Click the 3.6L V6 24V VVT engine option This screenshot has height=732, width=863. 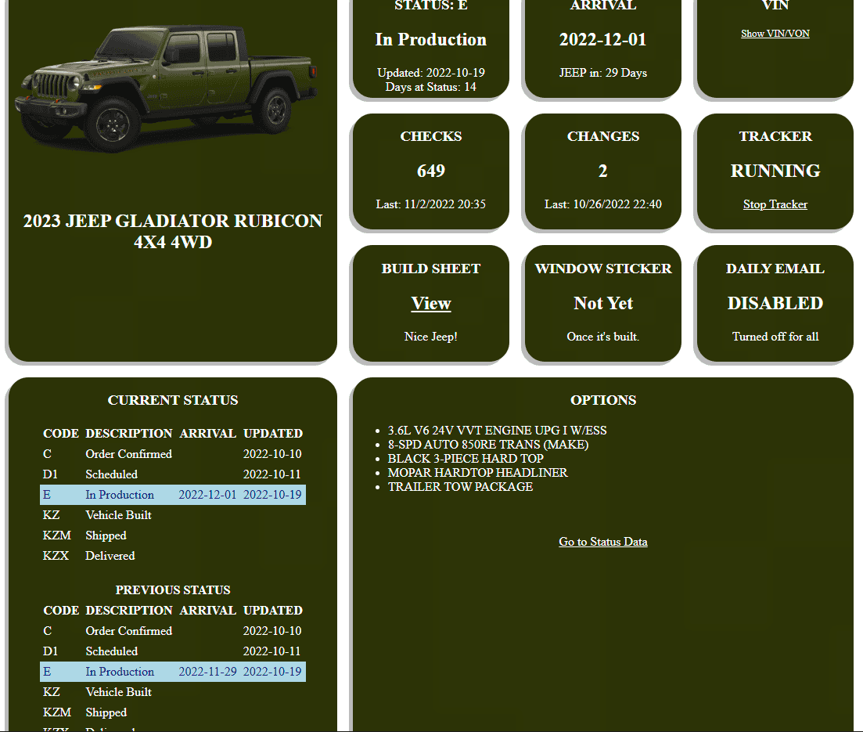click(x=497, y=430)
